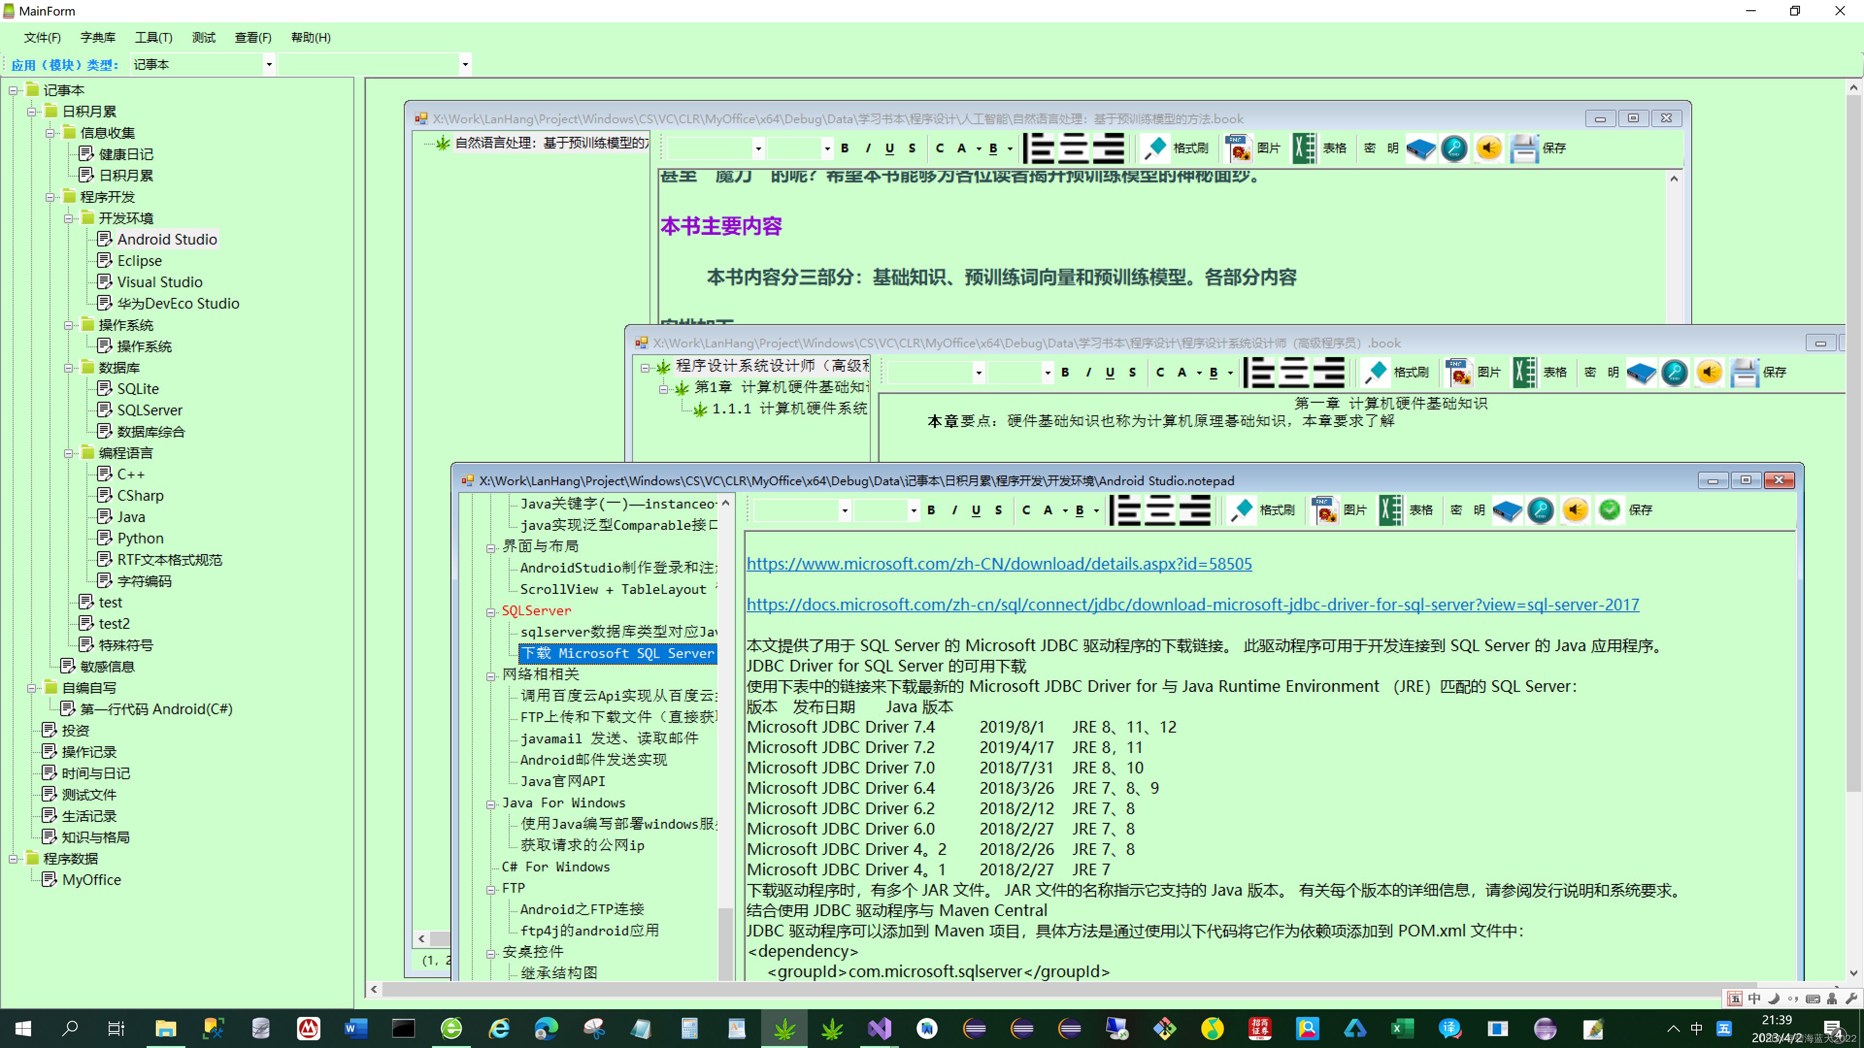Align center icon in Android Studio.notepad toolbar
Screen dimensions: 1864x1048
pos(1160,510)
